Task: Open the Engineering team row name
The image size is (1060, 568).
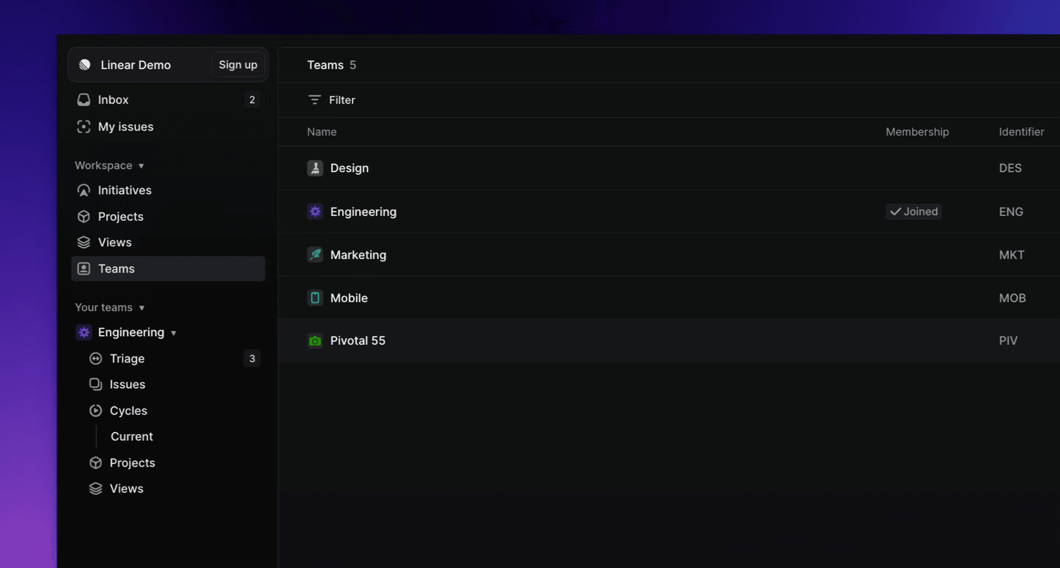Action: click(x=363, y=212)
